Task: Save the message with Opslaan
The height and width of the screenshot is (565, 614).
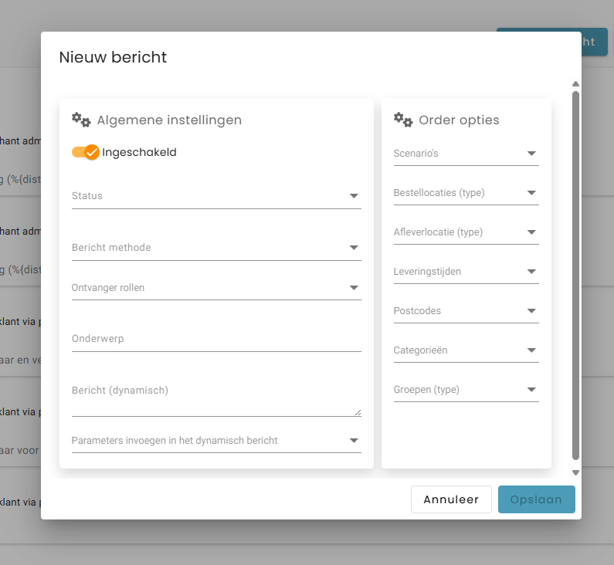Action: (536, 499)
